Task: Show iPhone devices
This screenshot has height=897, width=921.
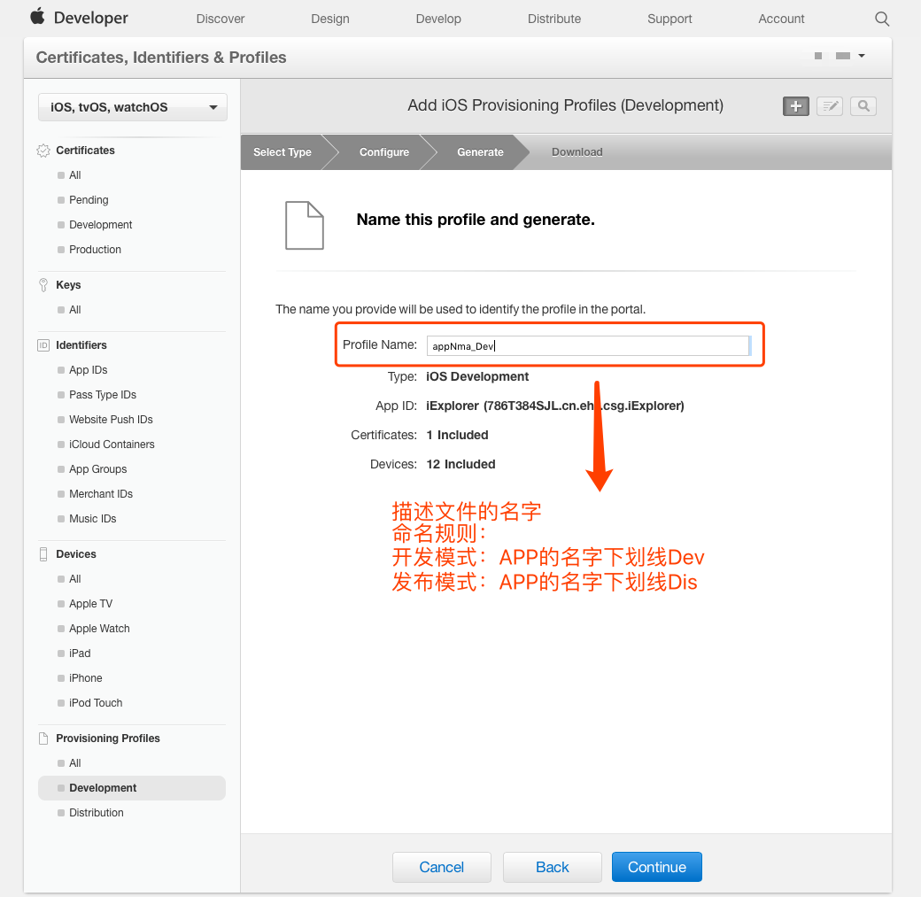Action: point(86,678)
